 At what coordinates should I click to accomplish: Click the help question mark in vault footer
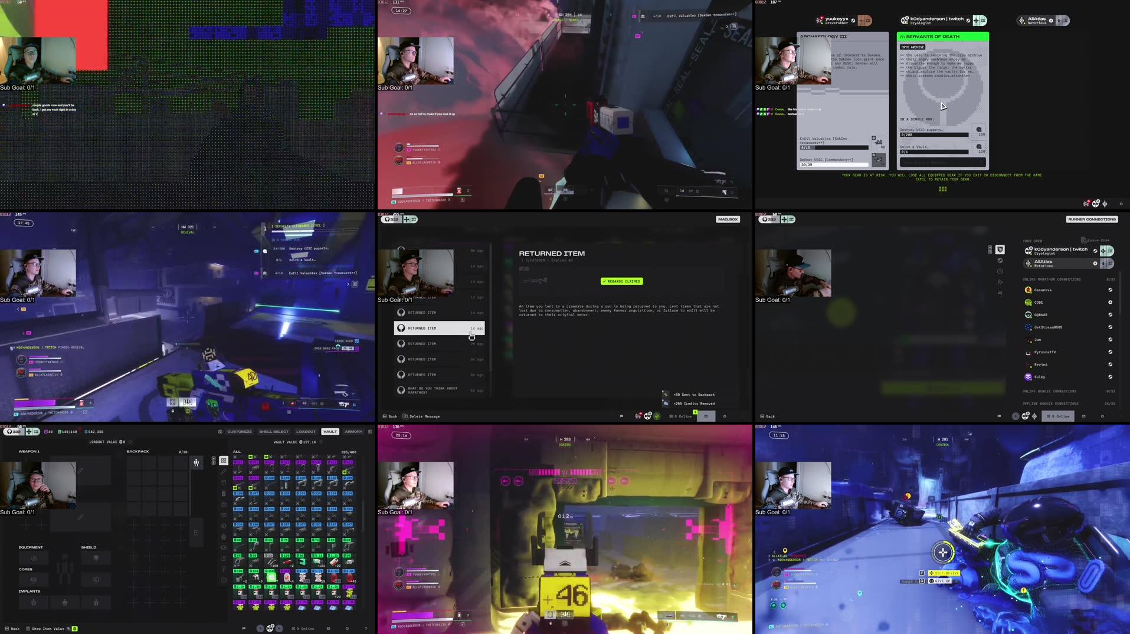click(366, 629)
